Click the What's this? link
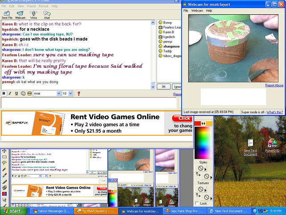Screen dimensions: 286x215 coord(275,112)
